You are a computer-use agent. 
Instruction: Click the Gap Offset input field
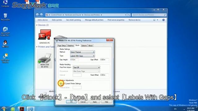point(104,60)
